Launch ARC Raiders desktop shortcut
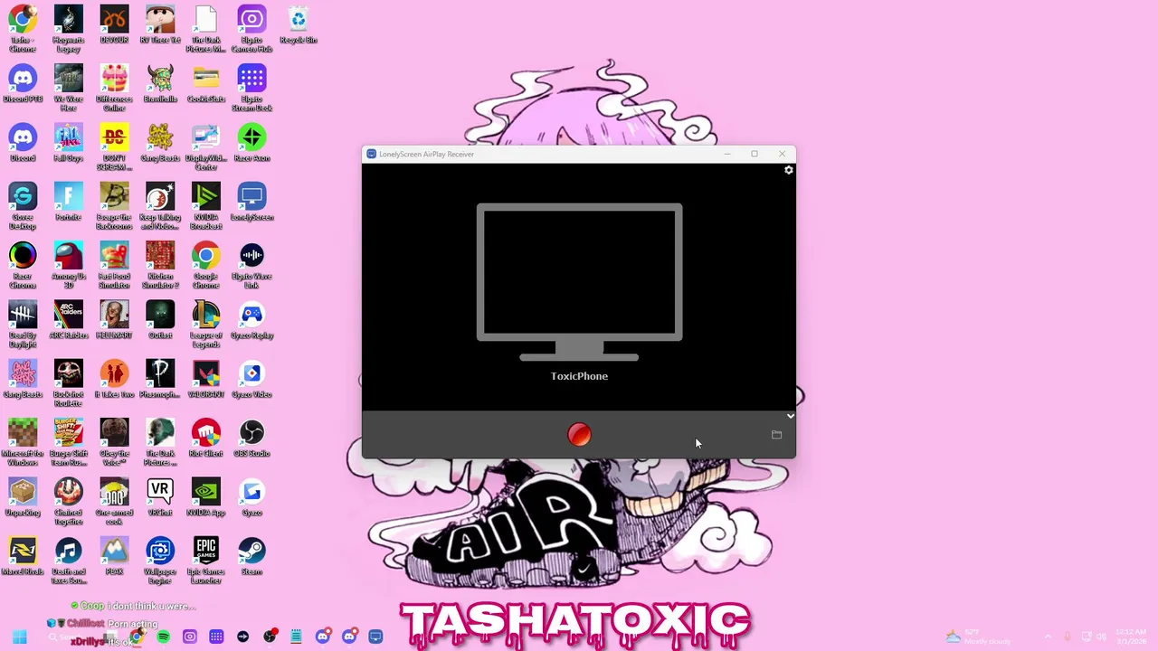1158x651 pixels. [x=69, y=321]
